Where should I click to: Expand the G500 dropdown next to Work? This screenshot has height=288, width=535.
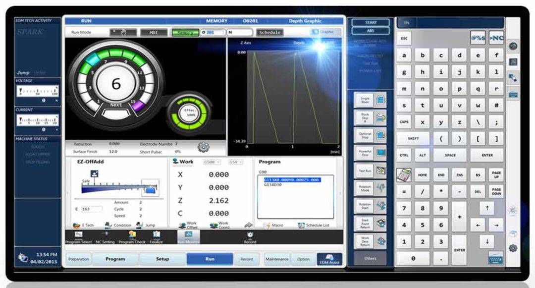pyautogui.click(x=212, y=162)
